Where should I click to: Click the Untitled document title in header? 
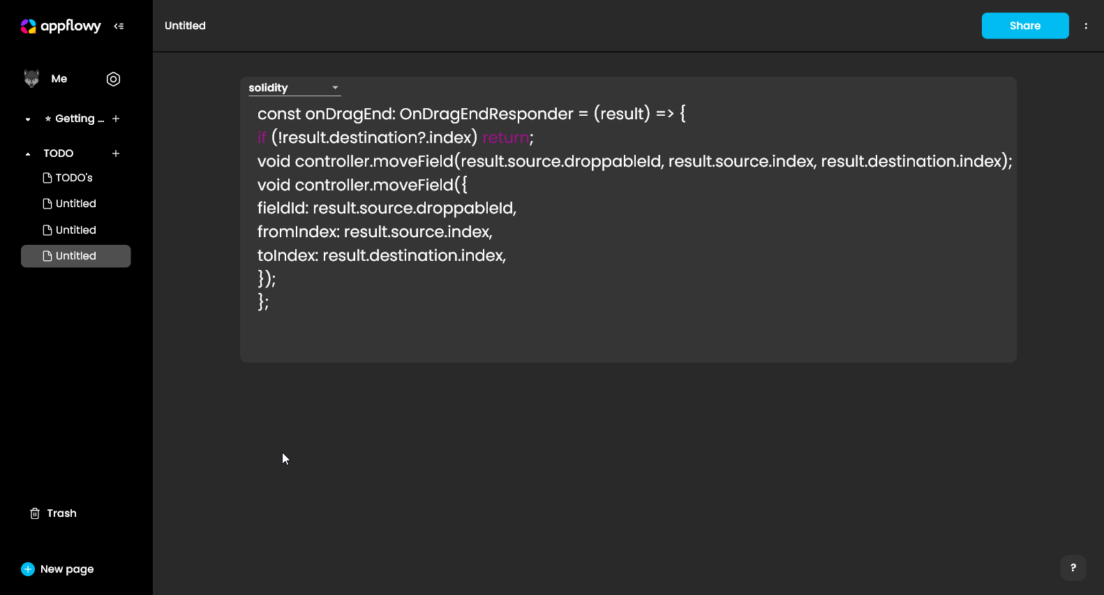(x=185, y=26)
